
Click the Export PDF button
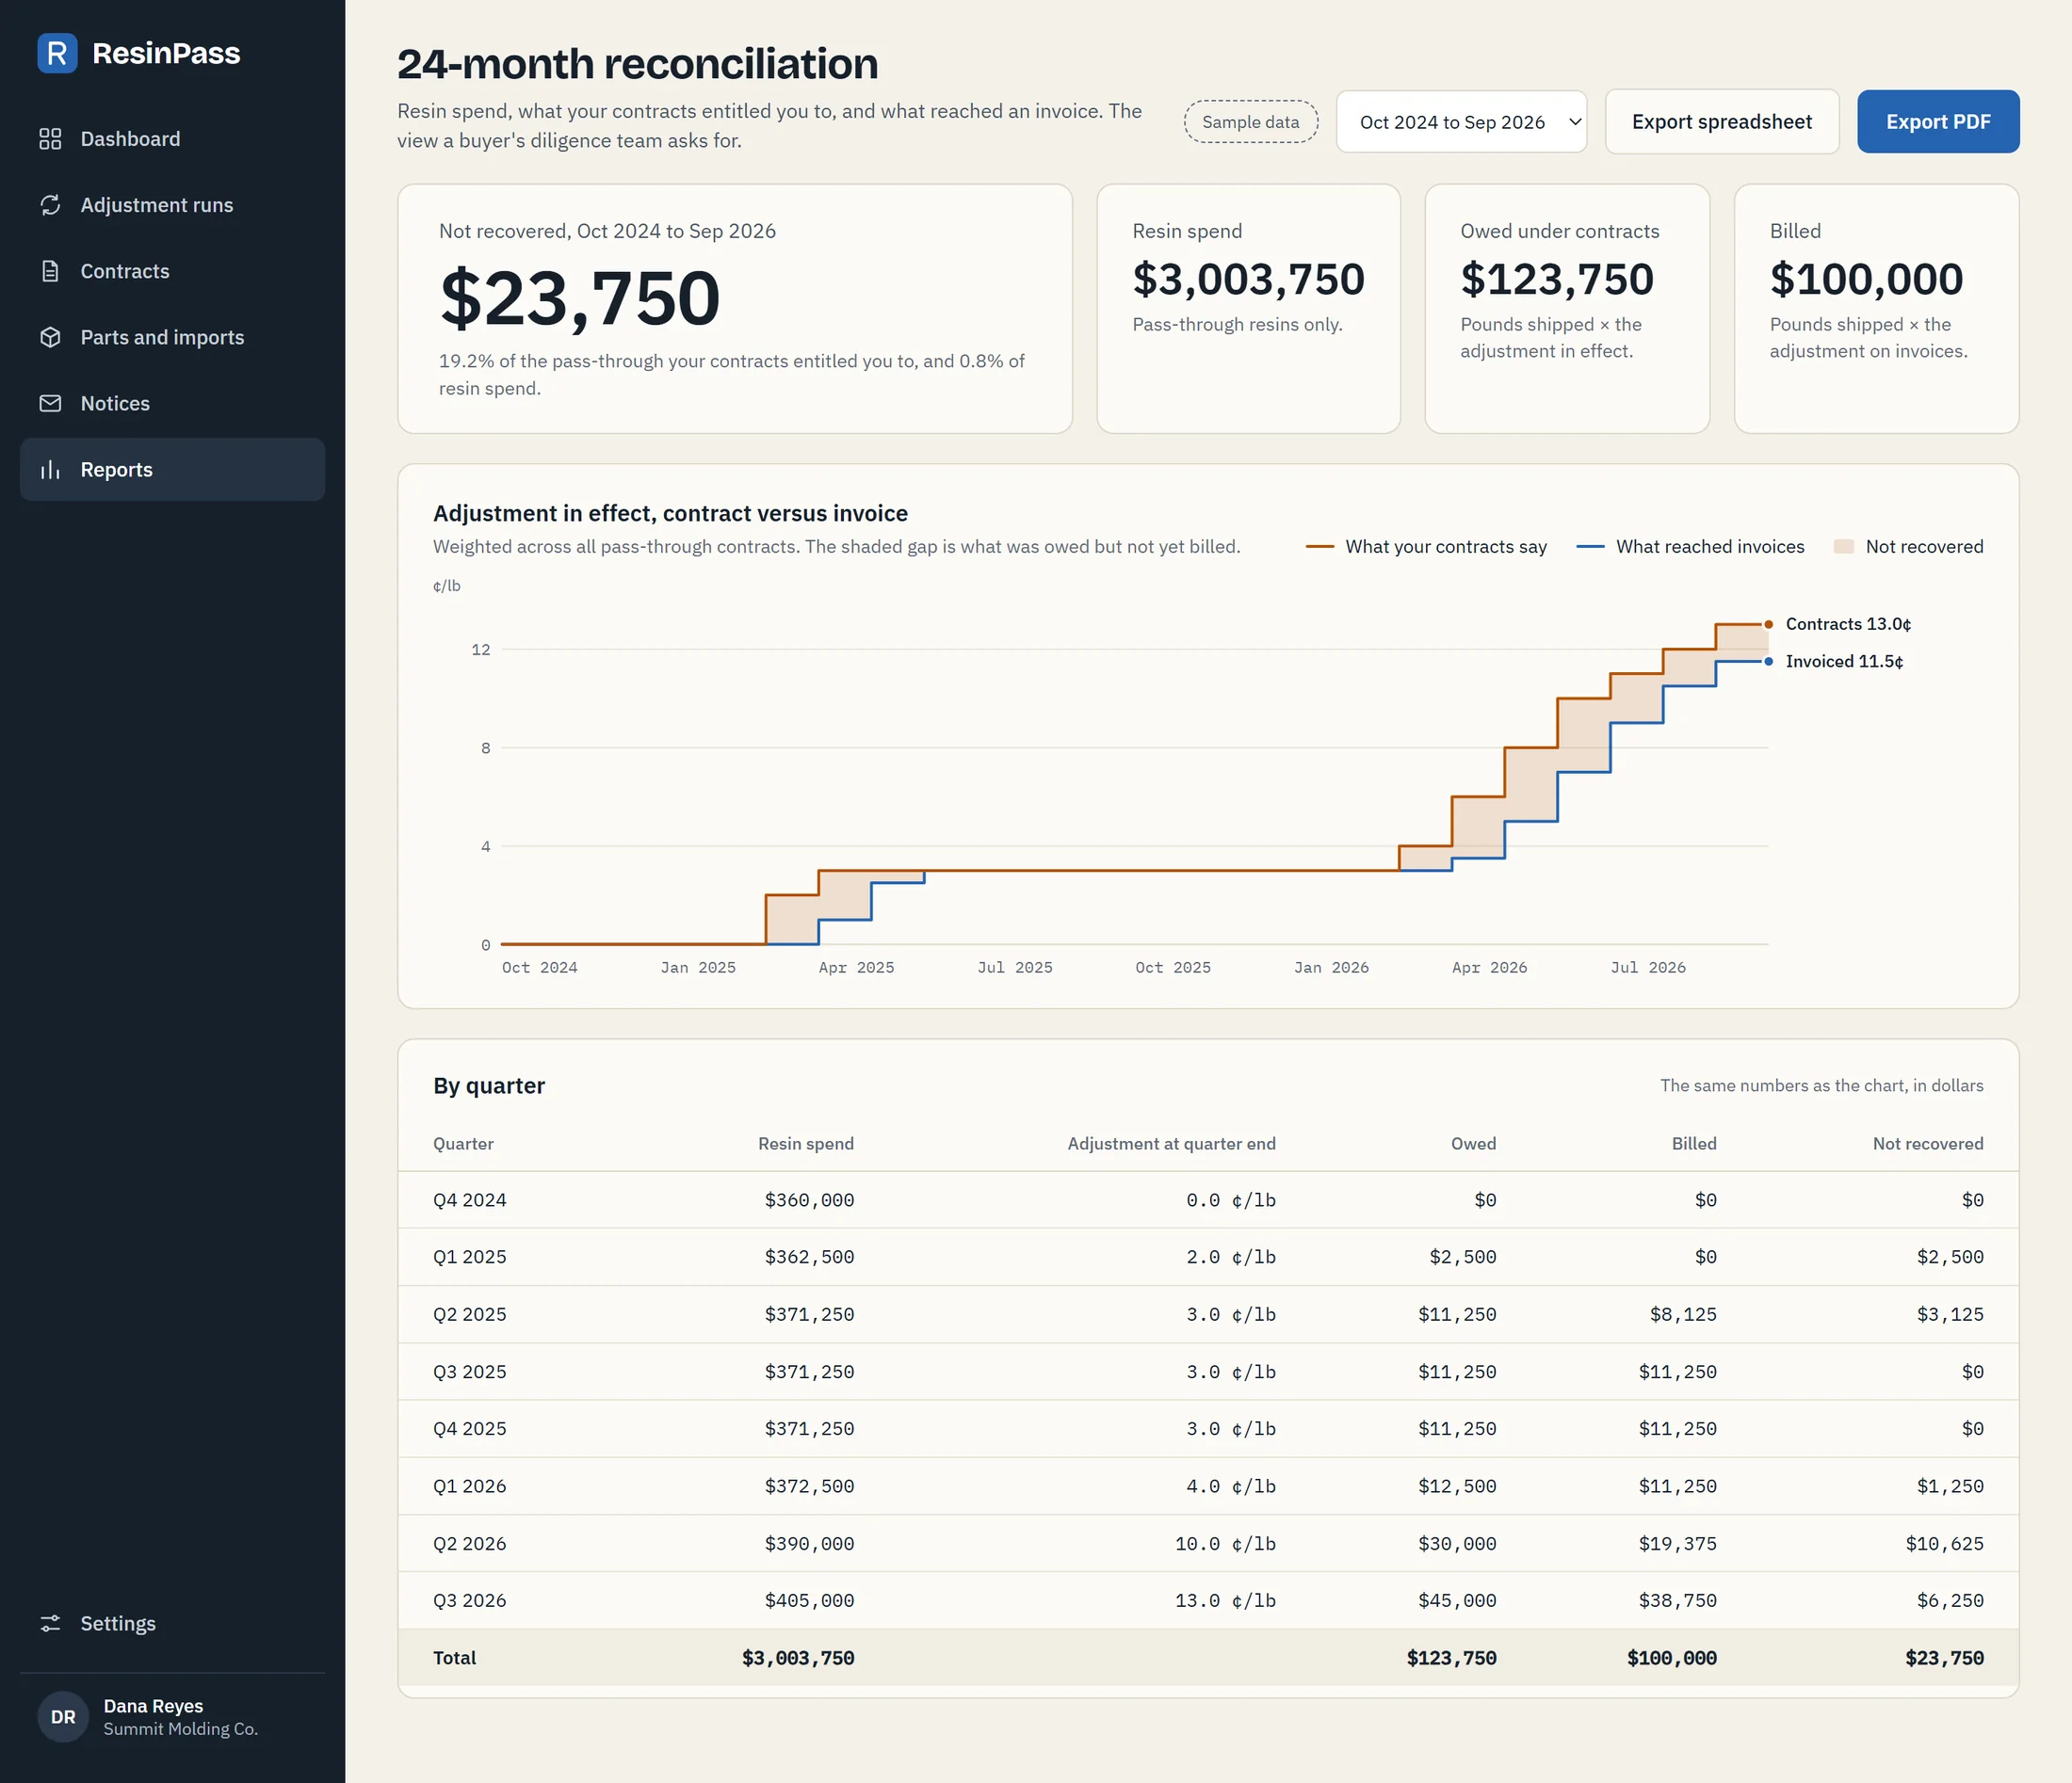pyautogui.click(x=1938, y=122)
